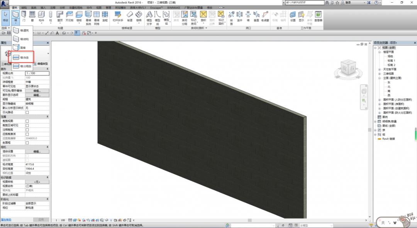Select the 竖井 (Shaft) opening tool
Image resolution: width=417 pixels, height=228 pixels.
(x=240, y=17)
